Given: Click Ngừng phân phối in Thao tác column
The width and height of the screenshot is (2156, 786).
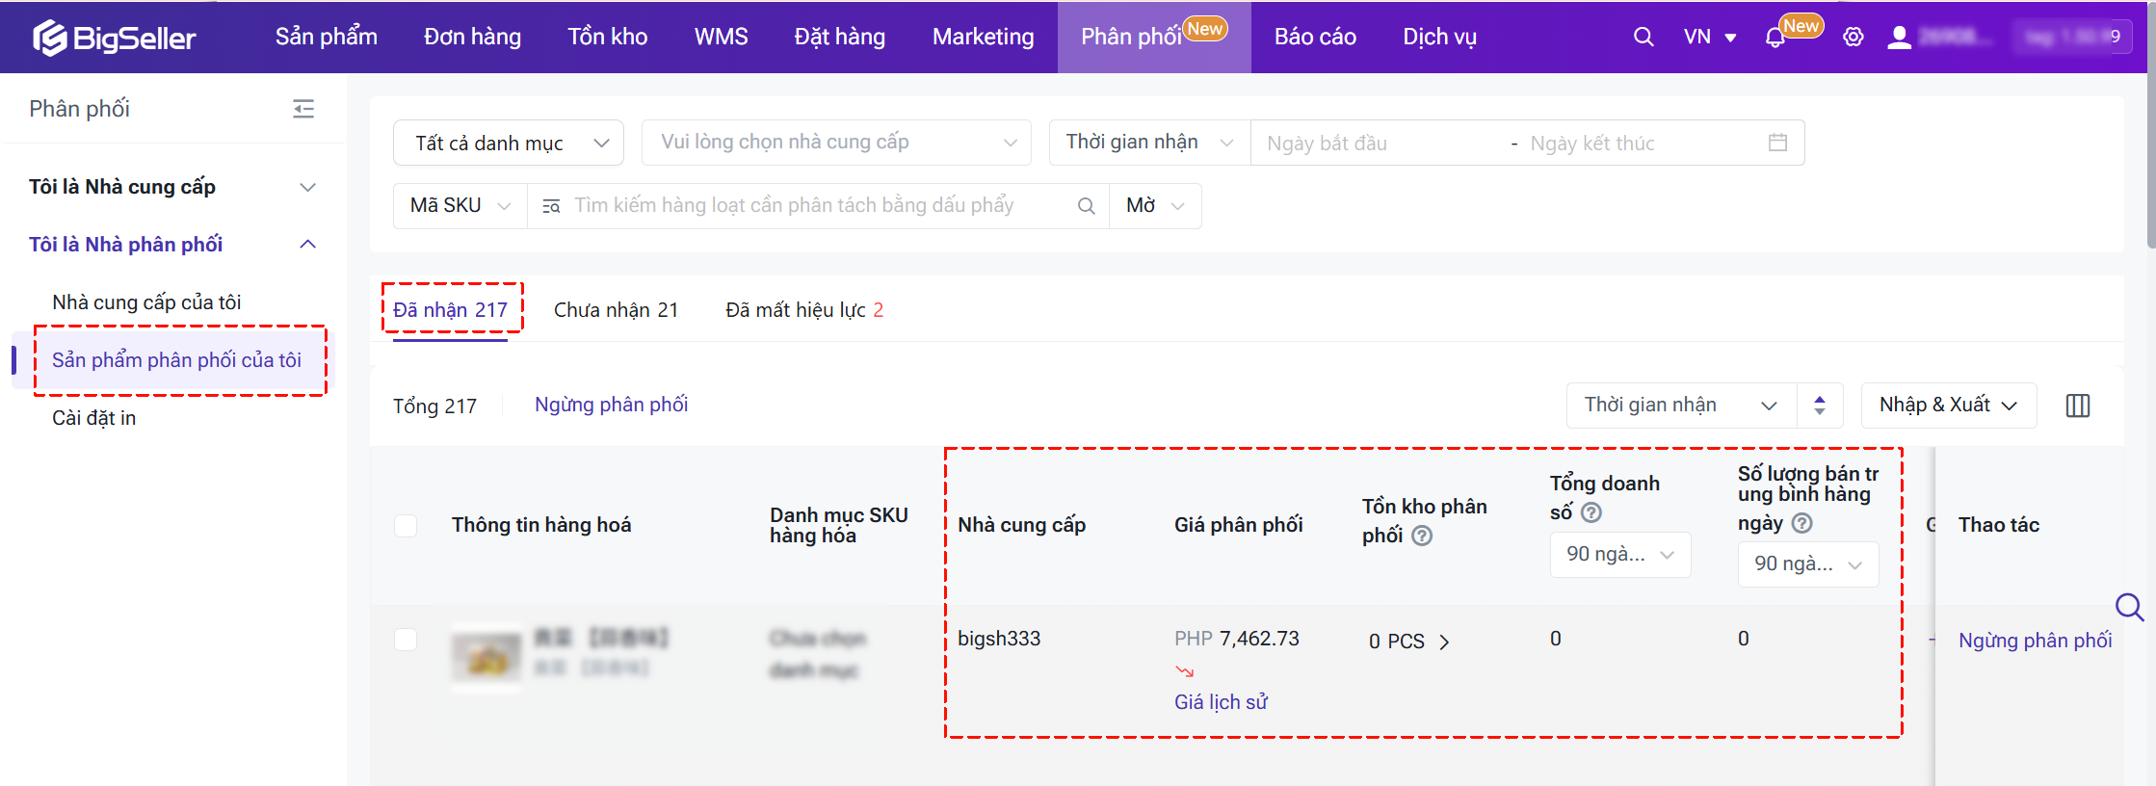Looking at the screenshot, I should tap(2035, 641).
